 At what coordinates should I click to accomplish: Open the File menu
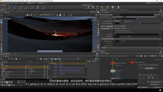pos(2,3)
